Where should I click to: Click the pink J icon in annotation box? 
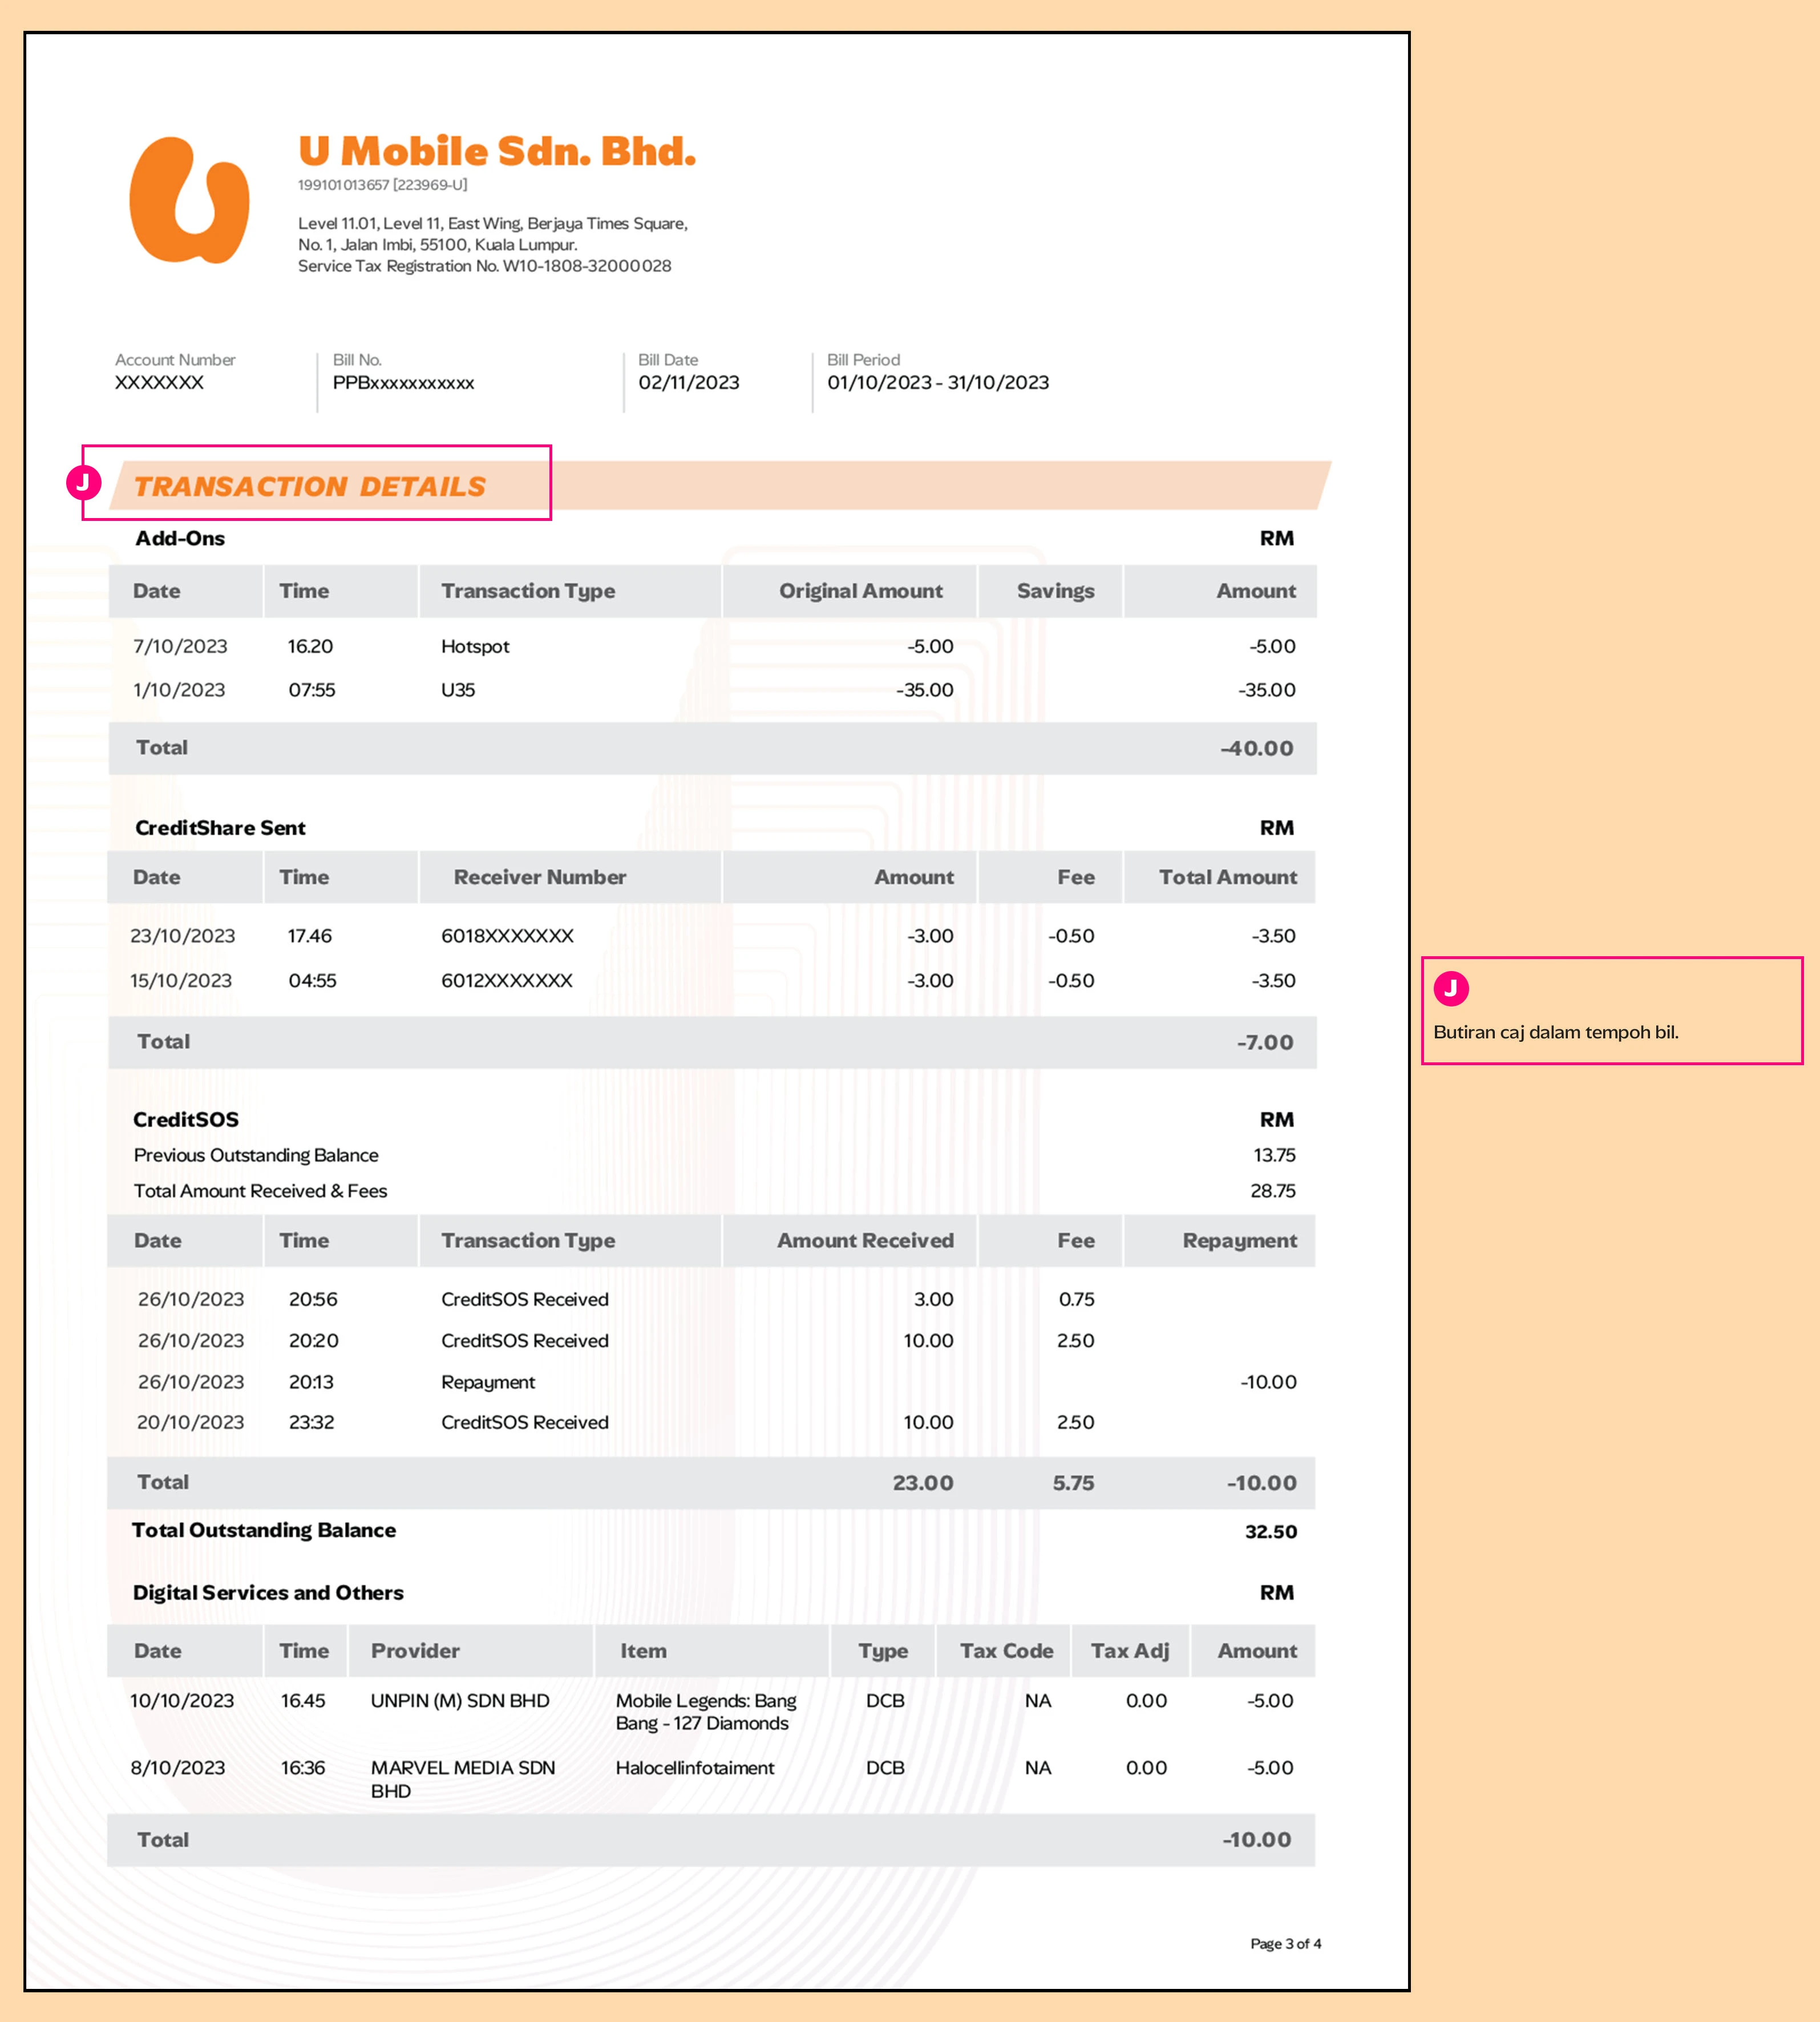(1450, 988)
